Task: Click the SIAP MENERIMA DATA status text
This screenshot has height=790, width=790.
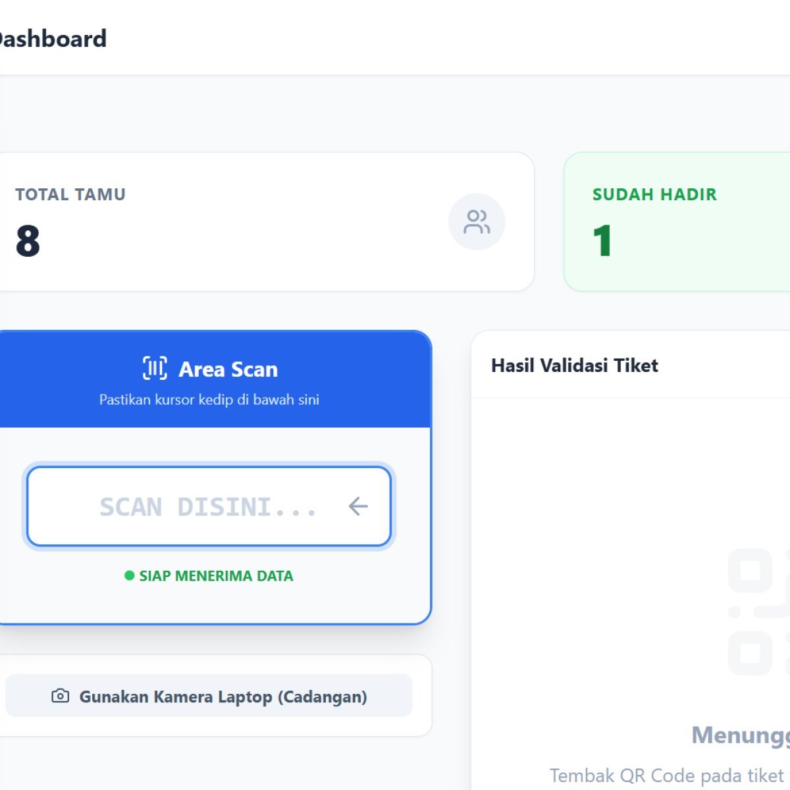Action: [x=216, y=576]
